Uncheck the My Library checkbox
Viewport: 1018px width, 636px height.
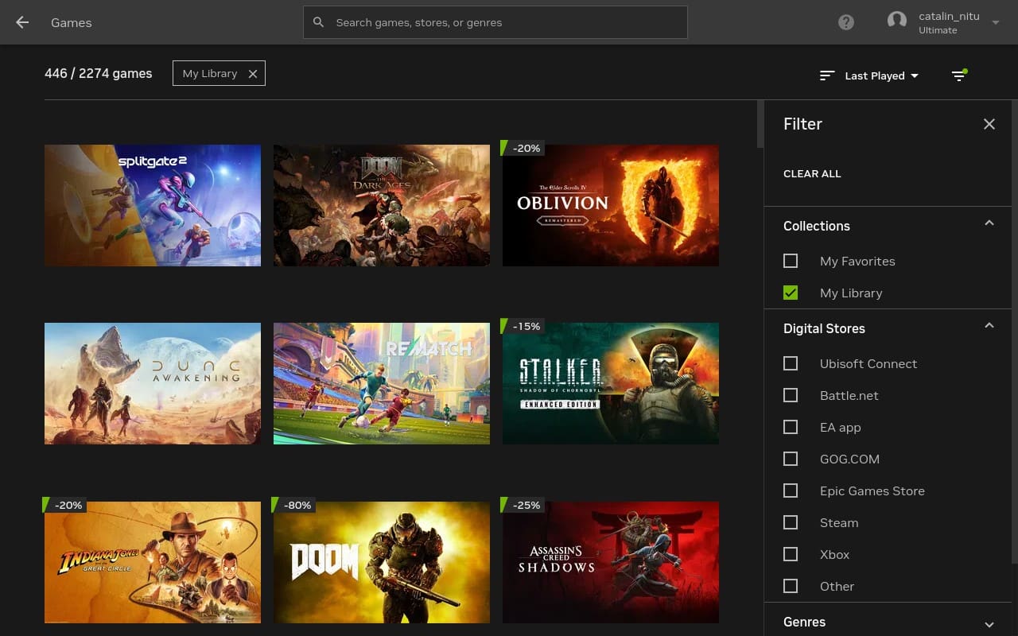(791, 293)
